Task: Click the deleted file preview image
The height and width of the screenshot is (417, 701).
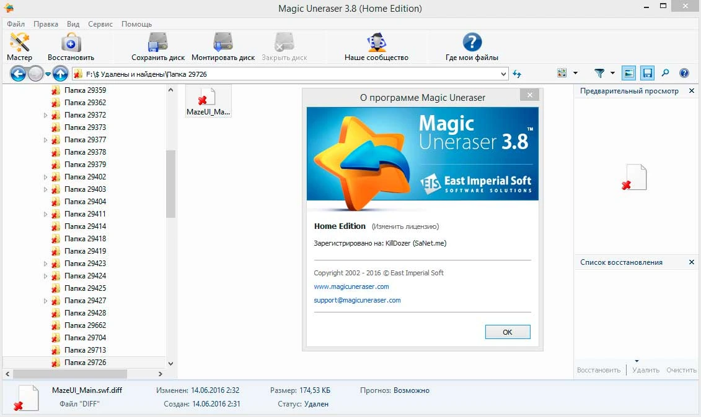Action: (635, 177)
